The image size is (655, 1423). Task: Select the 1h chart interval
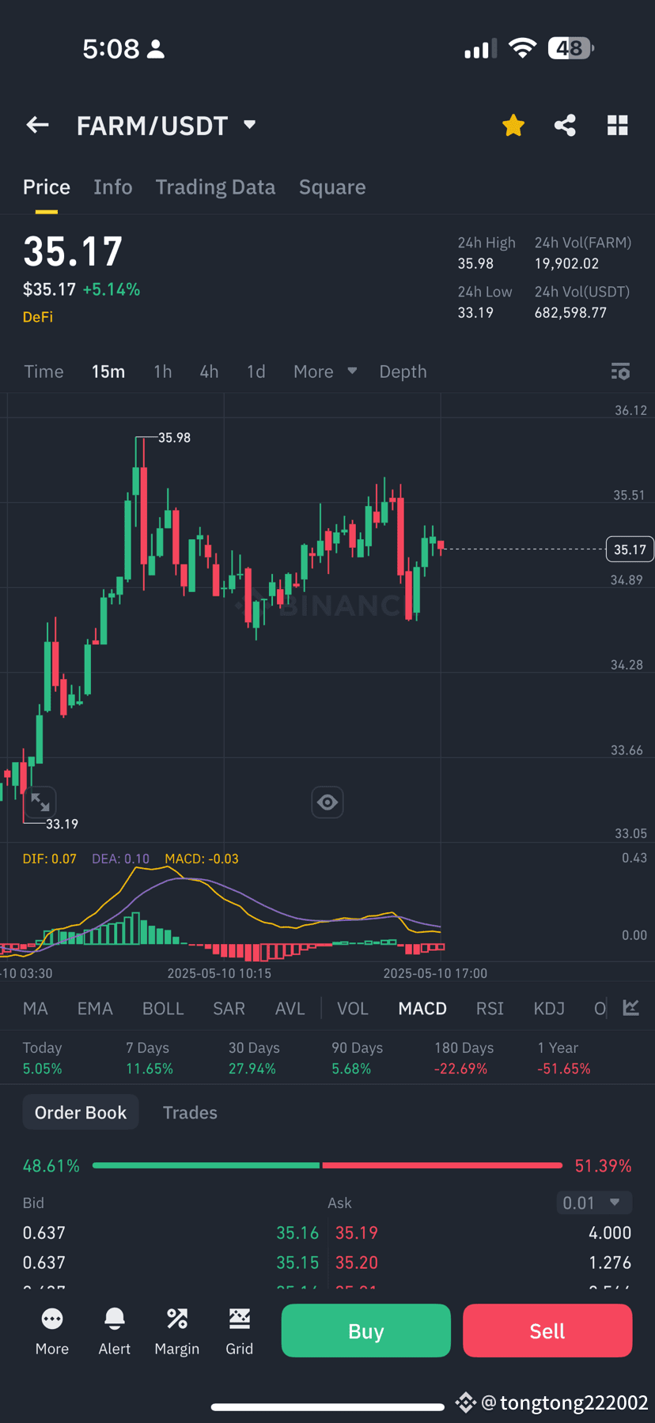163,372
